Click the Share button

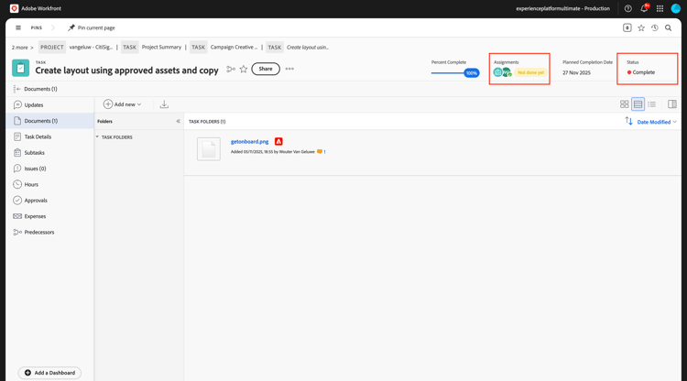[266, 69]
